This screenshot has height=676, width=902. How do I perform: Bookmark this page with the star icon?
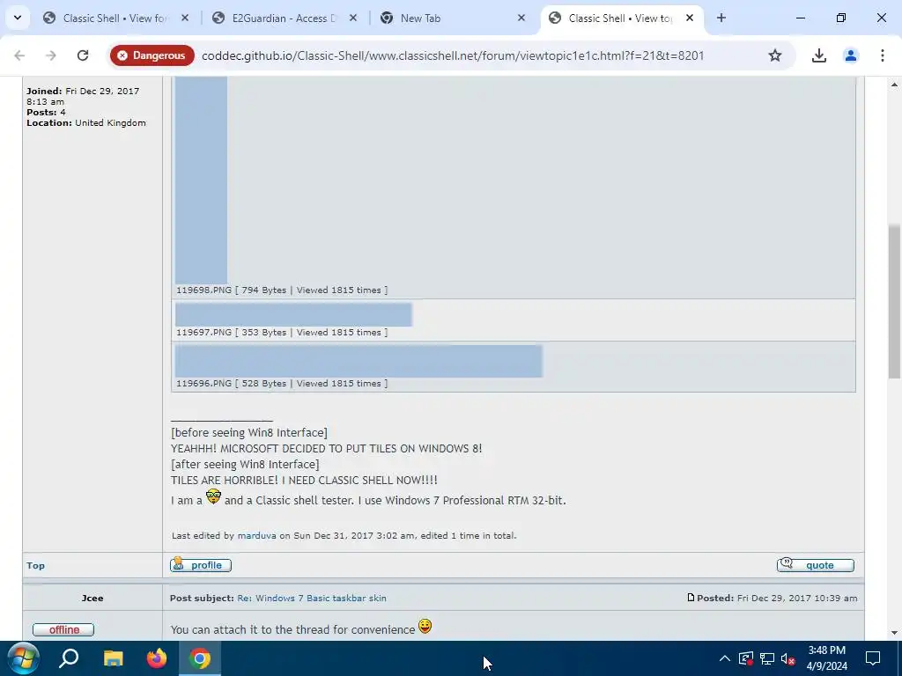[775, 55]
